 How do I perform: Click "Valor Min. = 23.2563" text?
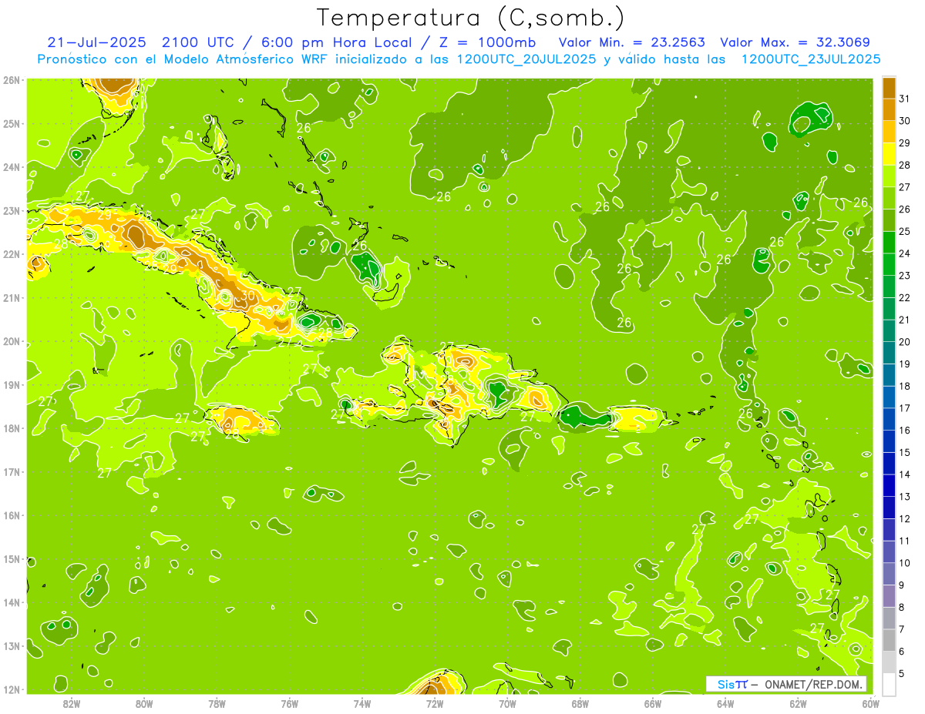631,42
